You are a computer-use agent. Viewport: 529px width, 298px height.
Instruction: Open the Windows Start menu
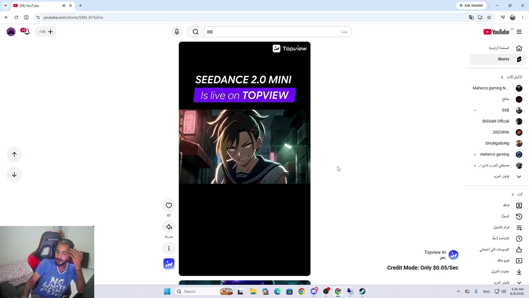point(167,291)
